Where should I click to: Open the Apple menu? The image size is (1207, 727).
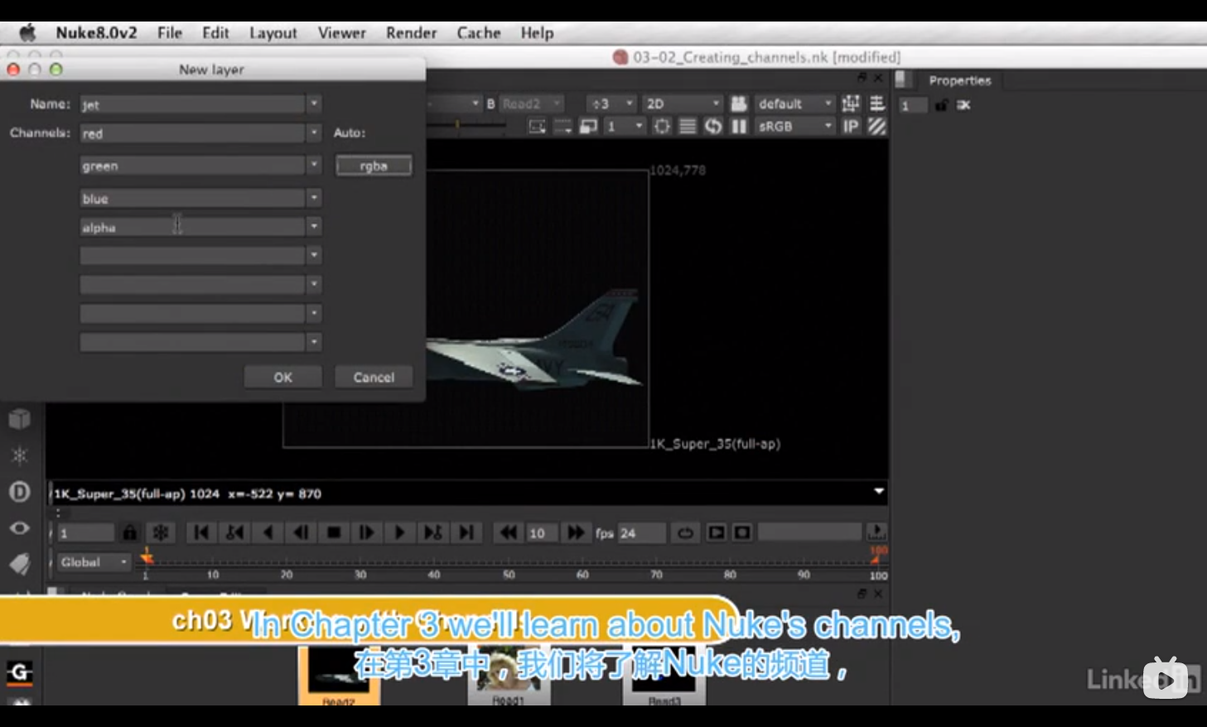(x=27, y=32)
